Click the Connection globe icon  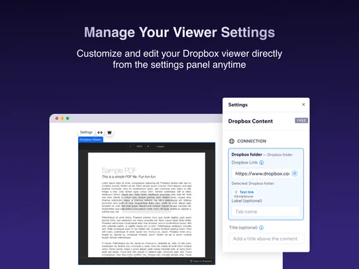click(232, 141)
